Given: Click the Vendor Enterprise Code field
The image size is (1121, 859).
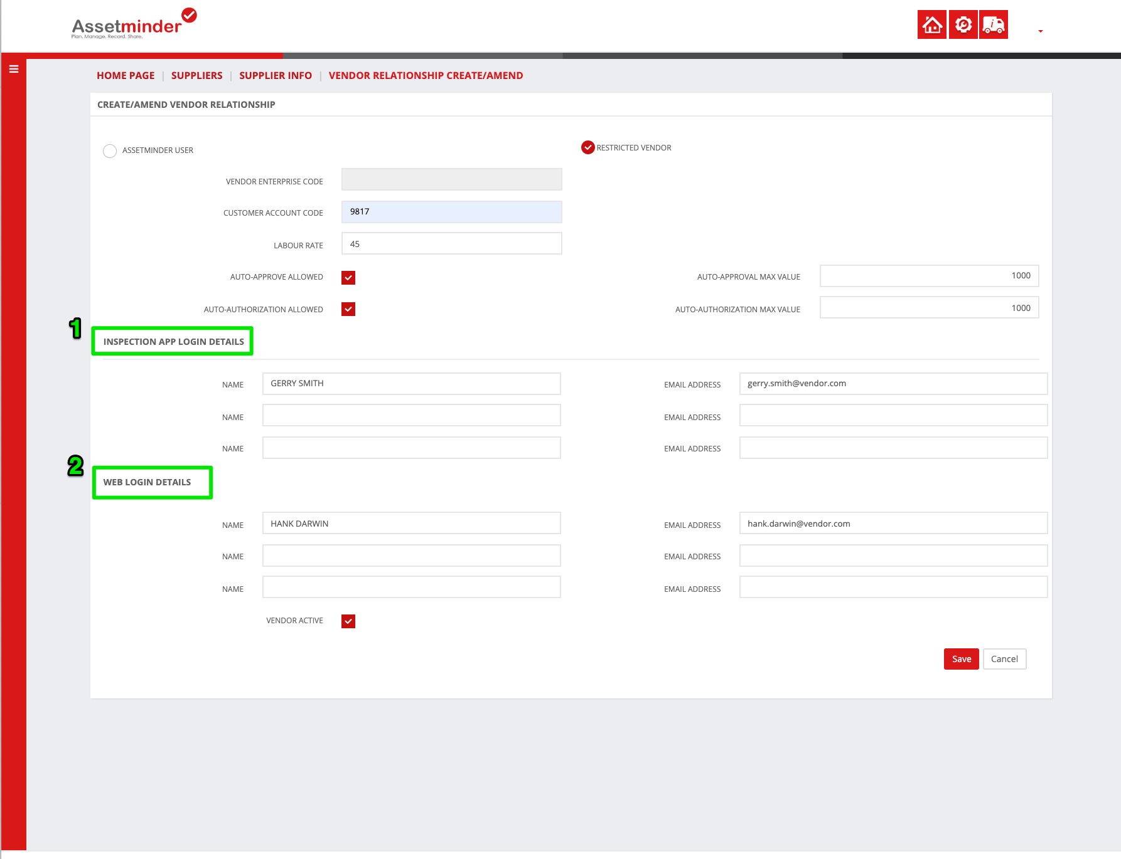Looking at the screenshot, I should (x=452, y=179).
